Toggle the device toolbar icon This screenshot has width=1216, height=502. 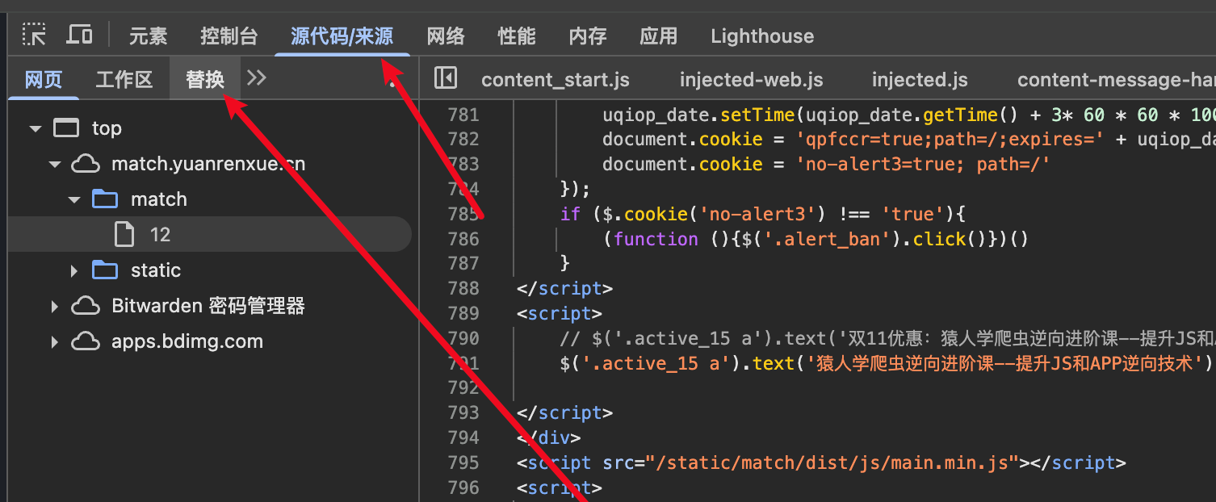[x=79, y=36]
